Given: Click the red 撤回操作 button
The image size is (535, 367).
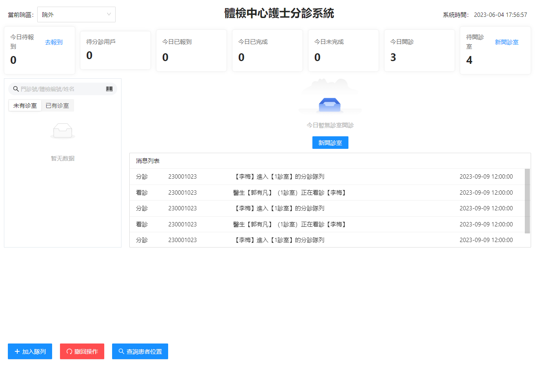Looking at the screenshot, I should click(x=82, y=351).
